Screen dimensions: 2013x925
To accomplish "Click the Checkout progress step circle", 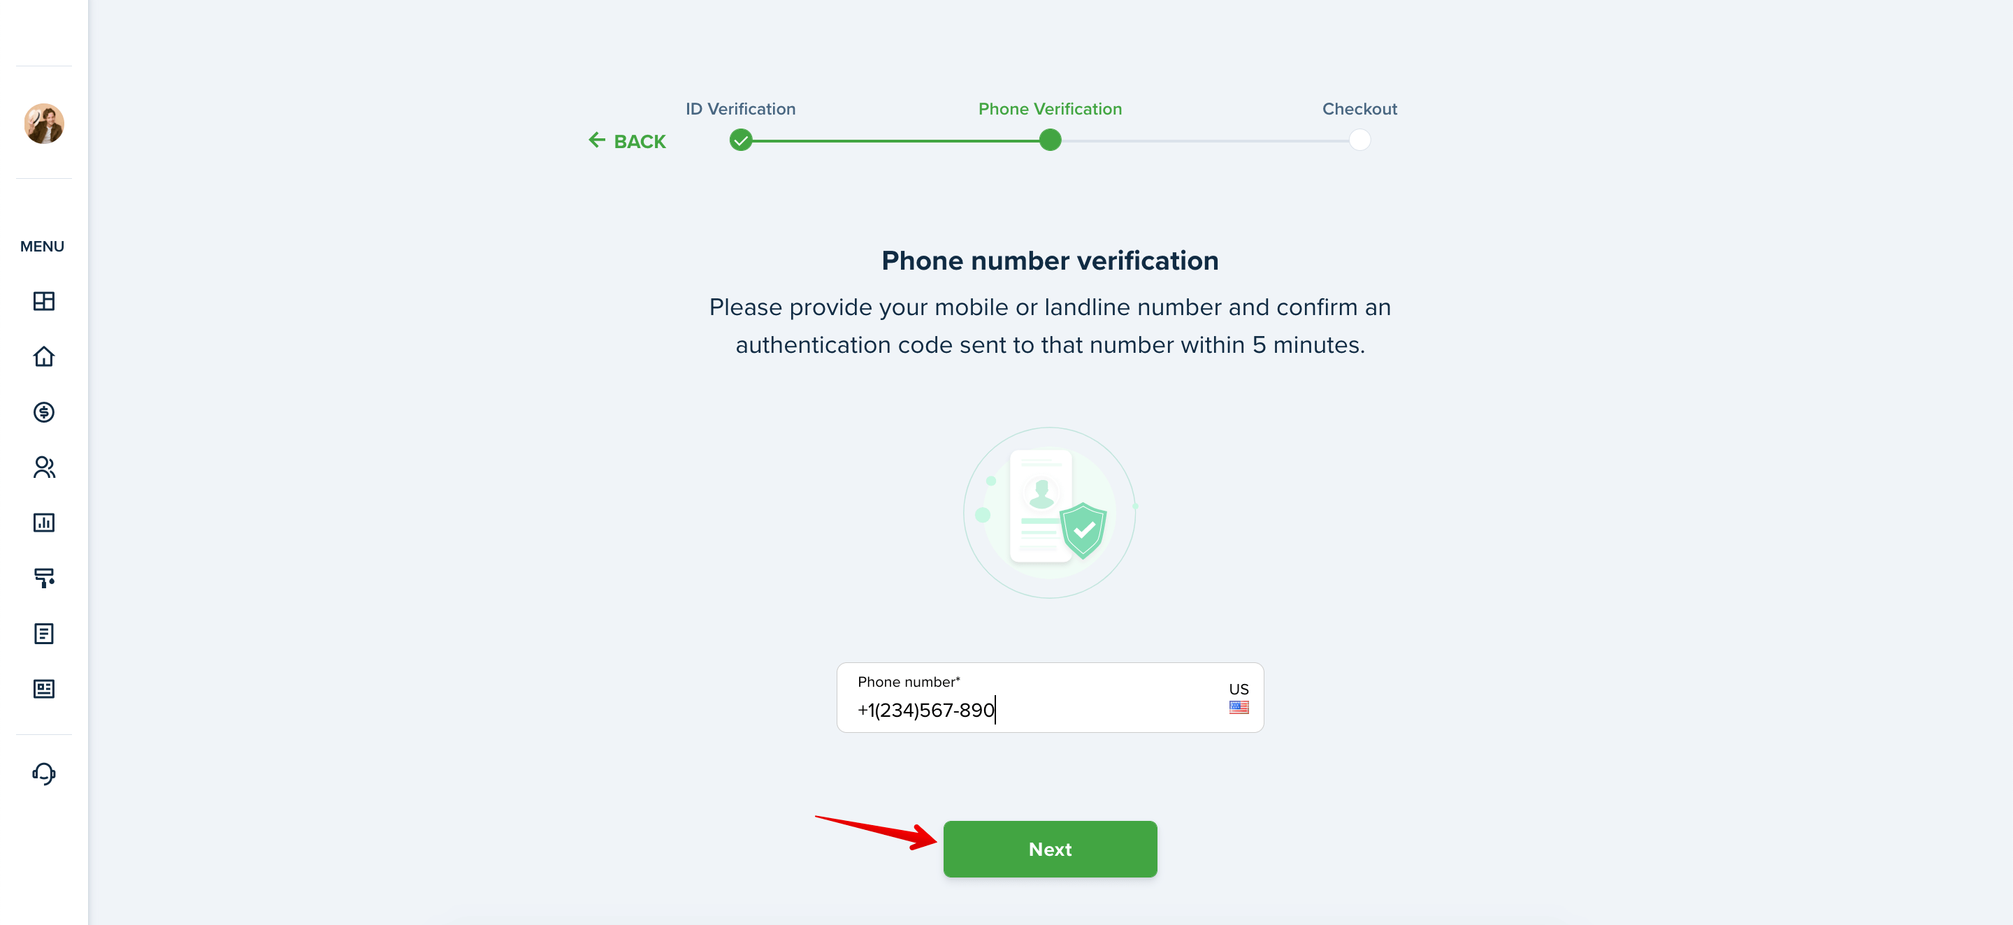I will (x=1359, y=140).
